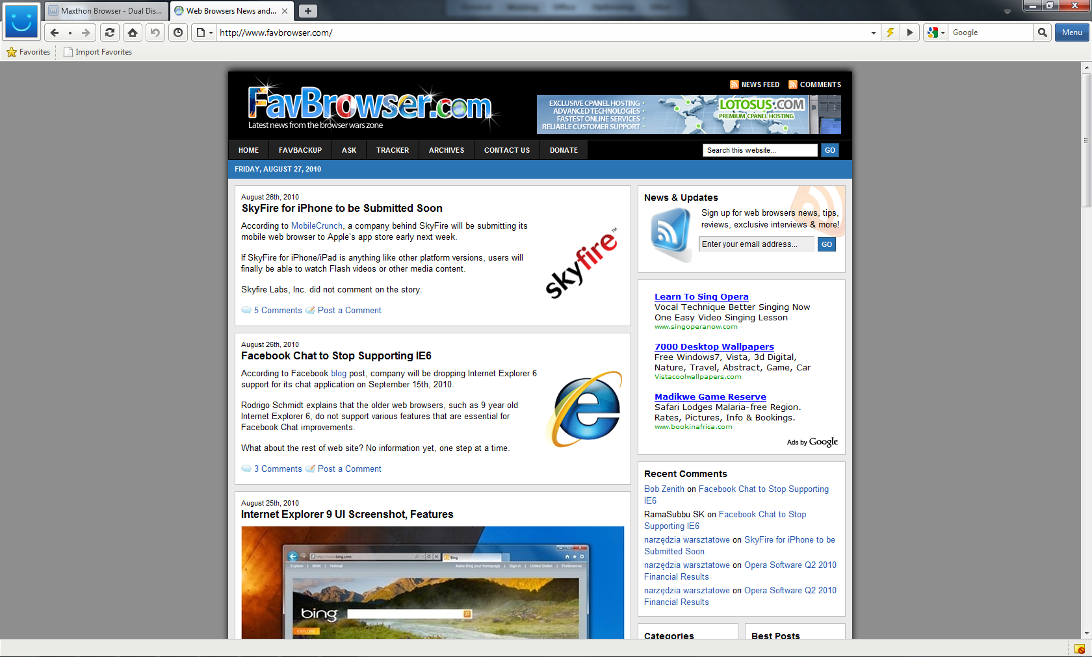Click the email address input field
This screenshot has width=1092, height=657.
click(x=756, y=244)
